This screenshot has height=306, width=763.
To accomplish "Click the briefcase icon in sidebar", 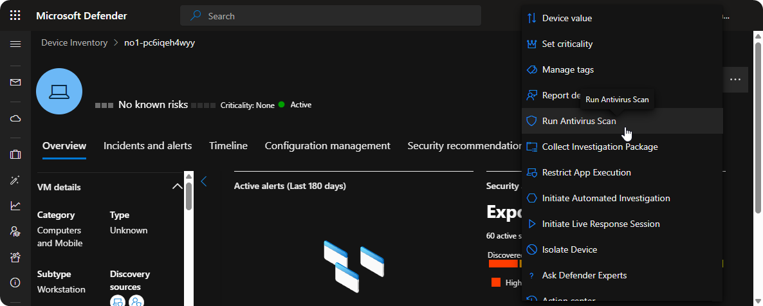I will (15, 154).
